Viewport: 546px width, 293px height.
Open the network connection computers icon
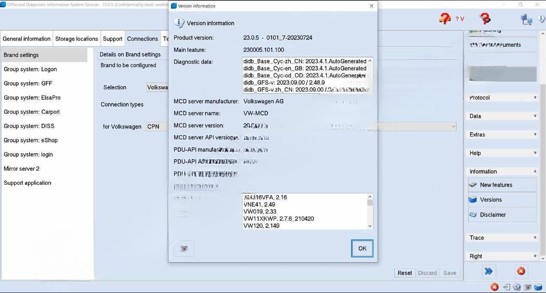[x=526, y=19]
